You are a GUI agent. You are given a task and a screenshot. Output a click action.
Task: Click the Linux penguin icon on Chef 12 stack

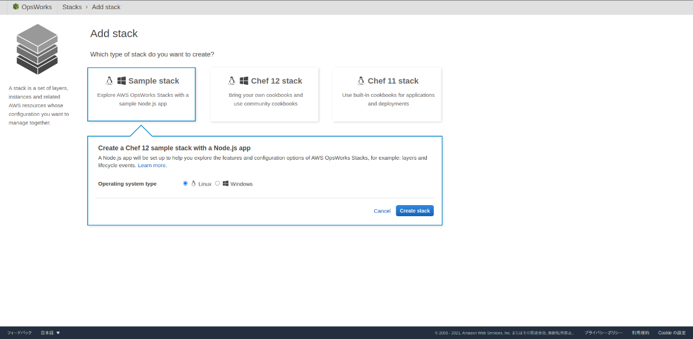pyautogui.click(x=232, y=81)
